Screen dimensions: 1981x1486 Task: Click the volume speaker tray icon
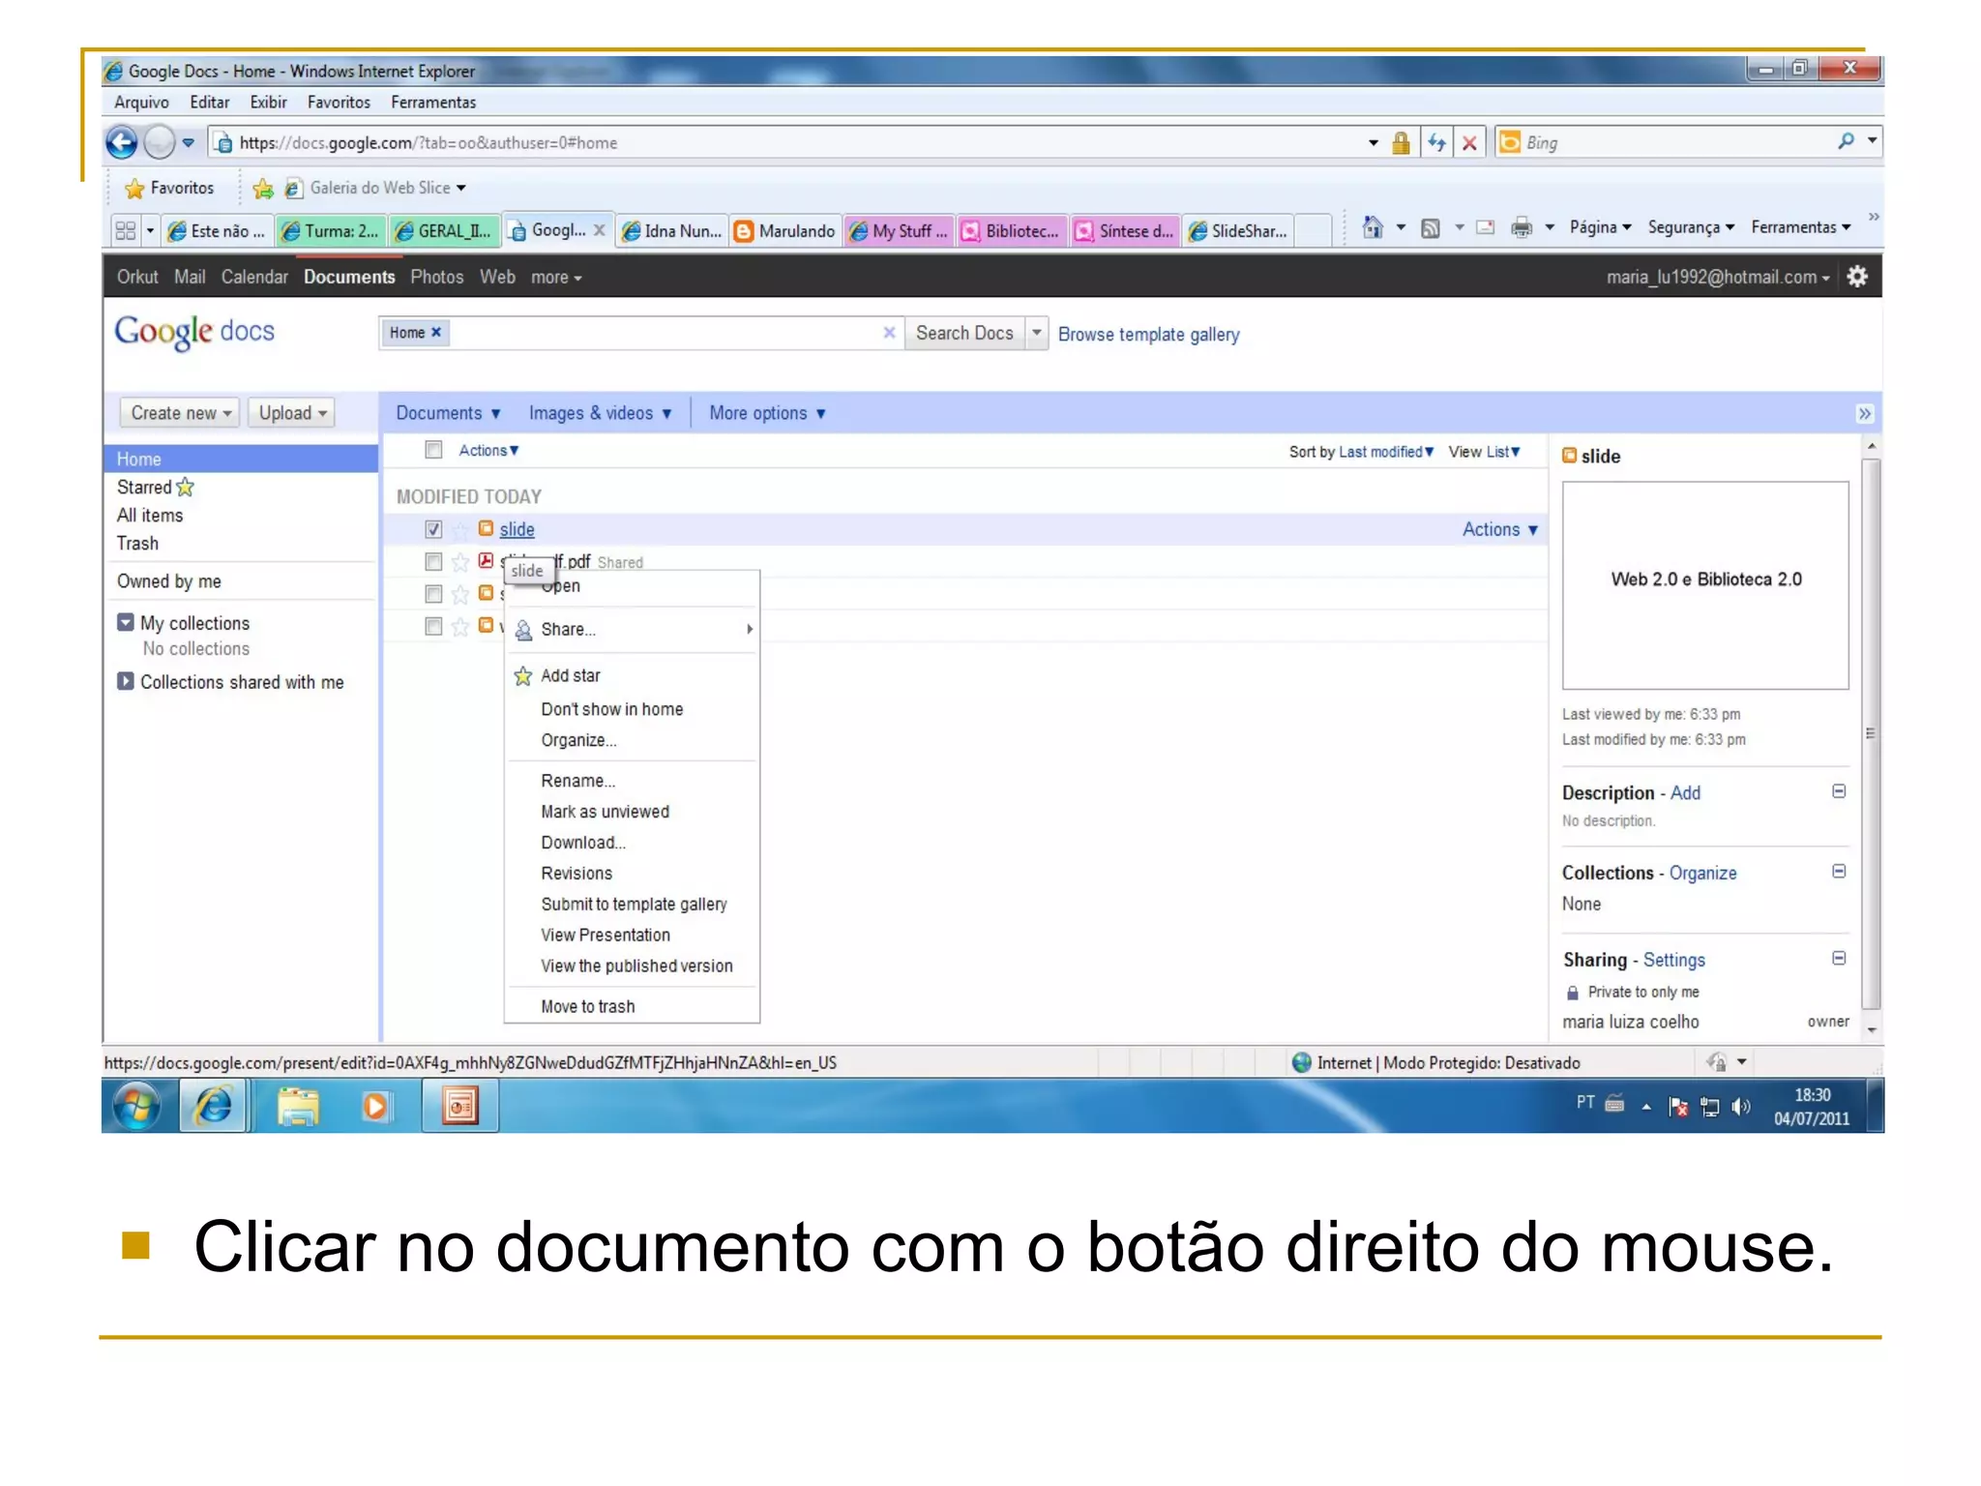coord(1742,1107)
